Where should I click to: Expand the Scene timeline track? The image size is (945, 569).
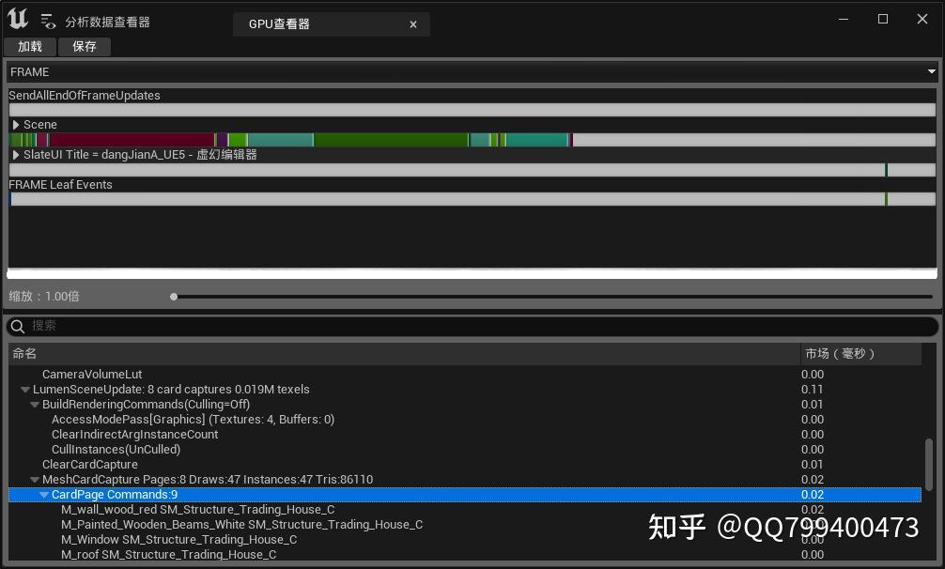click(16, 124)
